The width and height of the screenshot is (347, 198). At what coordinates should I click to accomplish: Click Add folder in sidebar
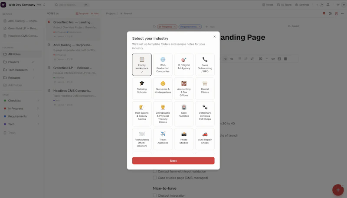coord(13,85)
